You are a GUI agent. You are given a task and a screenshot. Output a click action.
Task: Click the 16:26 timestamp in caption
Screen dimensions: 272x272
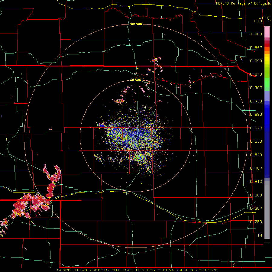point(210,270)
